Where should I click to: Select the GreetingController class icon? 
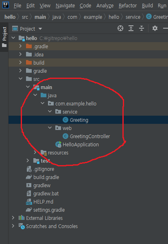pos(65,136)
